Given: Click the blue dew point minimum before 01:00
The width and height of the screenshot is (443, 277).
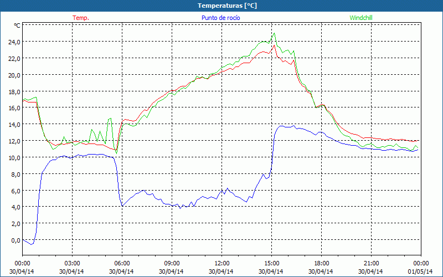Looking at the screenshot, I should coord(32,244).
